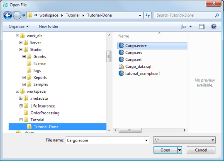Viewport: 224px width, 161px height.
Task: Expand the Life Insurance folder
Action: click(21, 106)
